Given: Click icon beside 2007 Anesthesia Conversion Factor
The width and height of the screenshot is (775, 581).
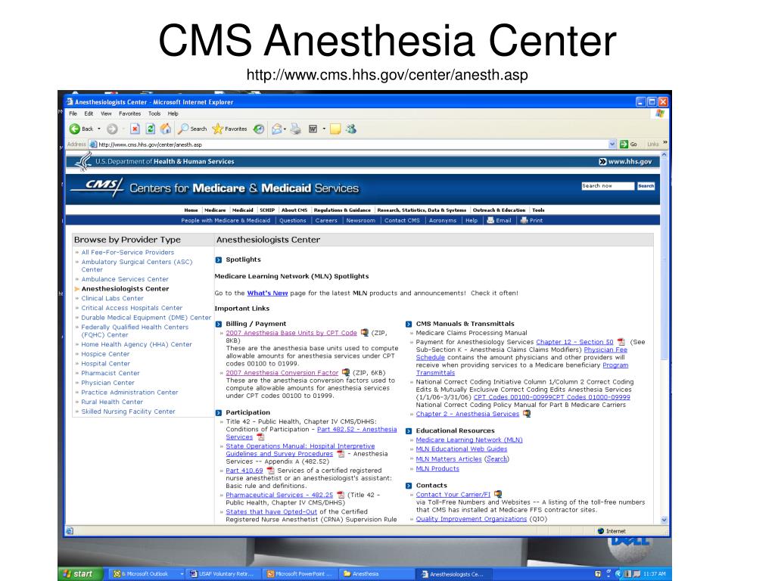Looking at the screenshot, I should (345, 372).
